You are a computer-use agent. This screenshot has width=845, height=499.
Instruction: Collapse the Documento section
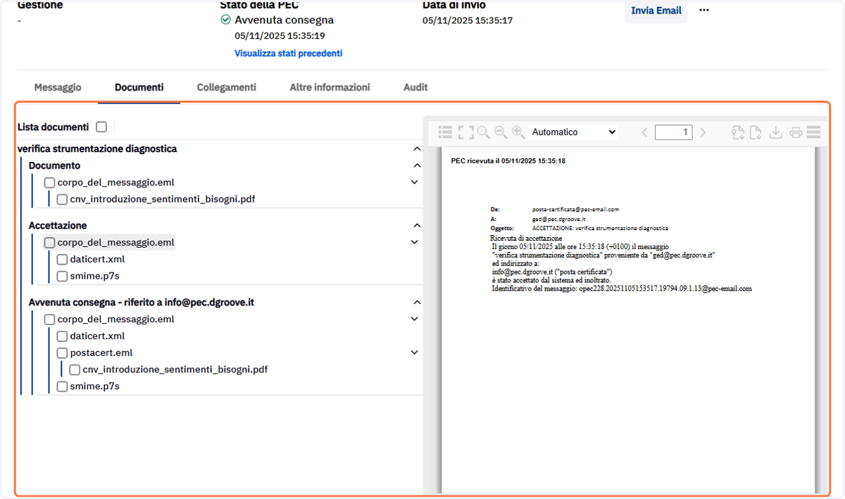[x=417, y=166]
